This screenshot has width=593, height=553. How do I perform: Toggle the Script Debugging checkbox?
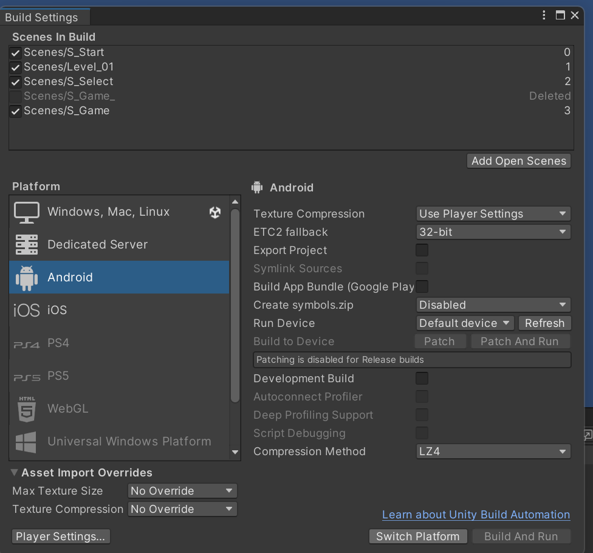422,433
